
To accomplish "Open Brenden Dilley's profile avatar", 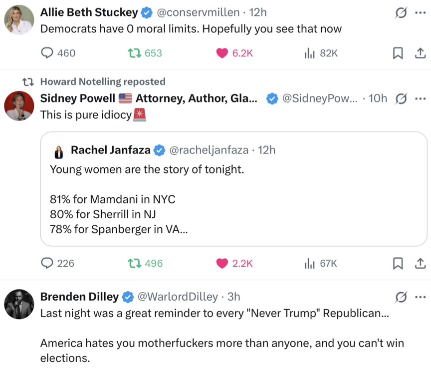I will coord(19,304).
